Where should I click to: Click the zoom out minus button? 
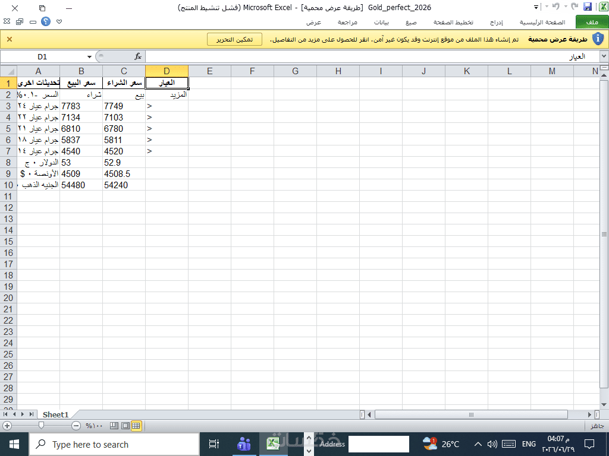coord(76,426)
